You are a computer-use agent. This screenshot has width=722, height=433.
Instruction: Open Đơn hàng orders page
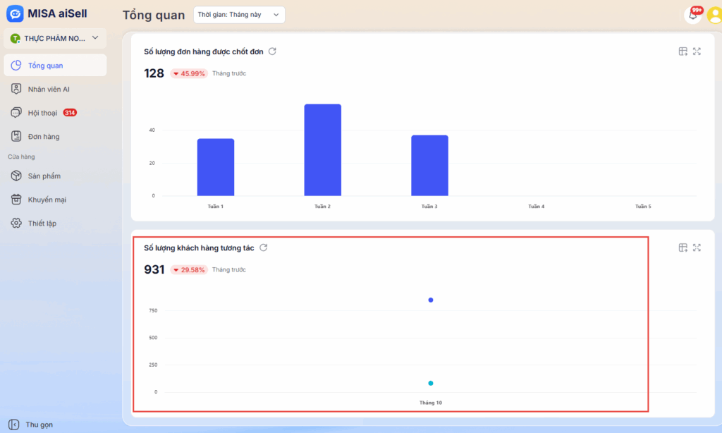(44, 137)
